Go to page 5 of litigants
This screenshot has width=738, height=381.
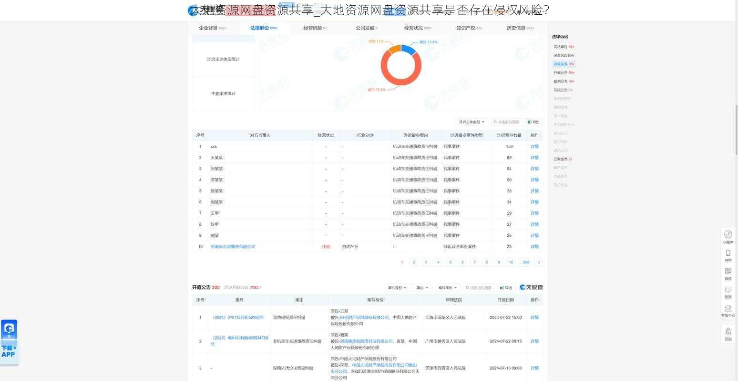[x=450, y=262]
